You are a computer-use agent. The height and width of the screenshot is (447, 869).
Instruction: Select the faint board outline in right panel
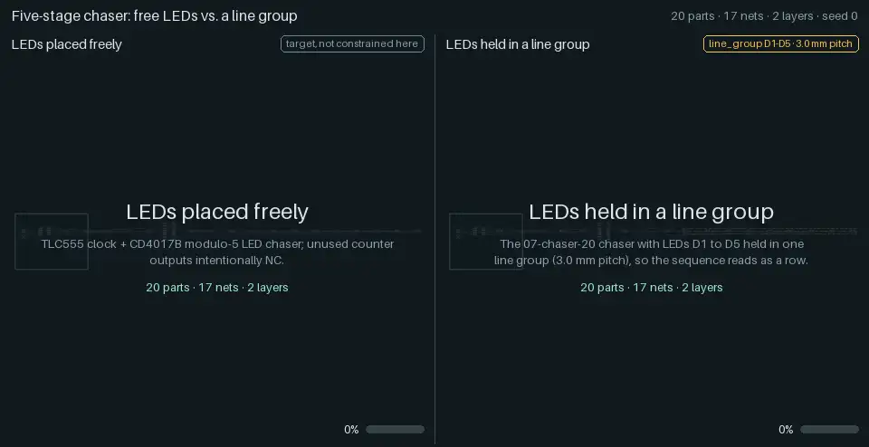point(486,241)
